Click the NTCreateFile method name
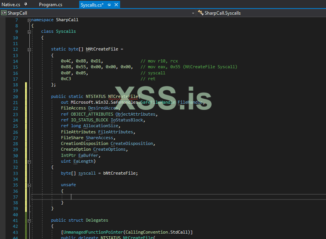This screenshot has width=326, height=239. click(x=123, y=96)
